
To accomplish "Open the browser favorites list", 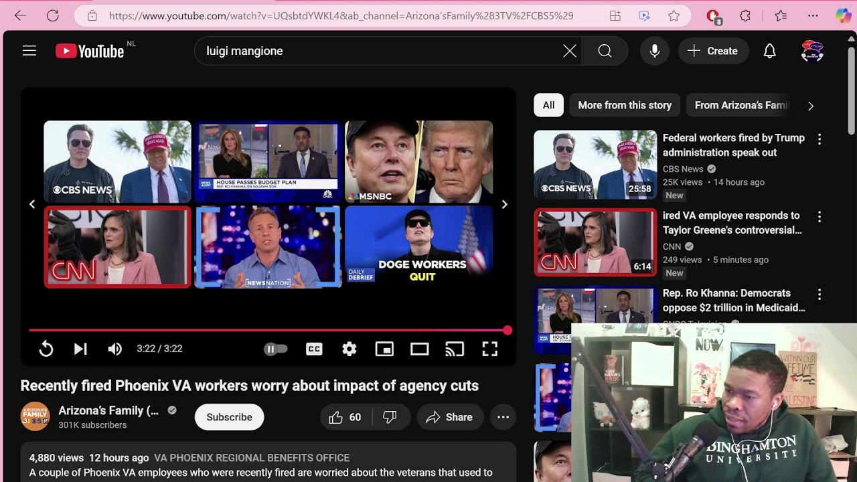I will tap(781, 15).
